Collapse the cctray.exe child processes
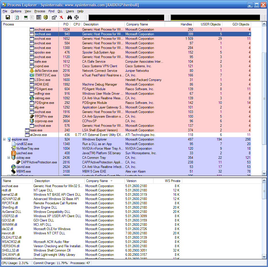 (x=9, y=158)
